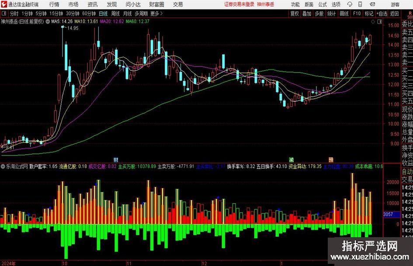Image resolution: width=413 pixels, height=266 pixels.
Task: Select the 月线 monthly period tab
Action: [128, 14]
